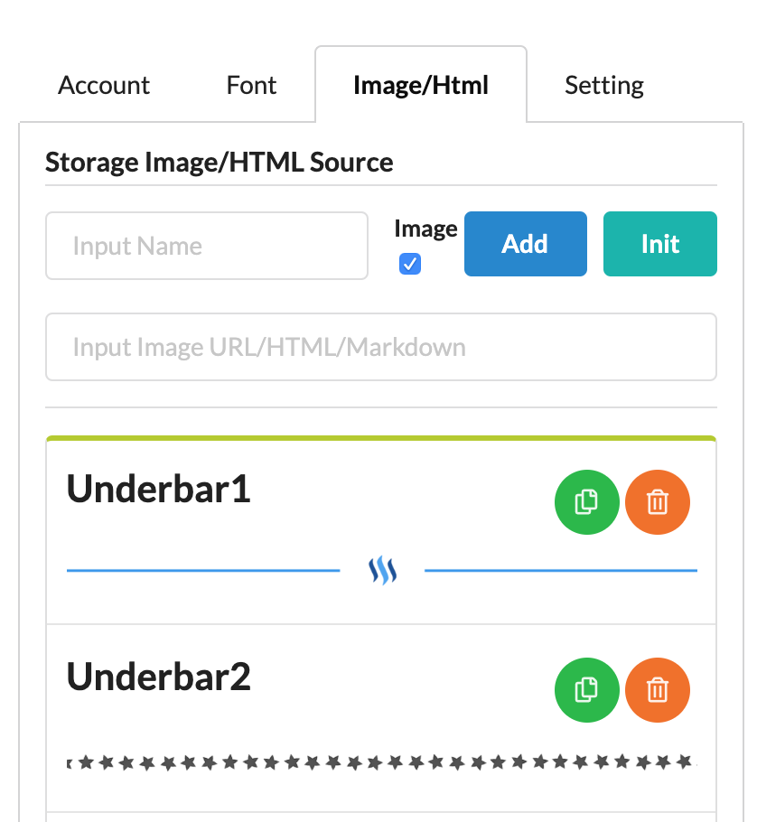Select the Underbar2 title
The width and height of the screenshot is (757, 822).
[x=159, y=677]
